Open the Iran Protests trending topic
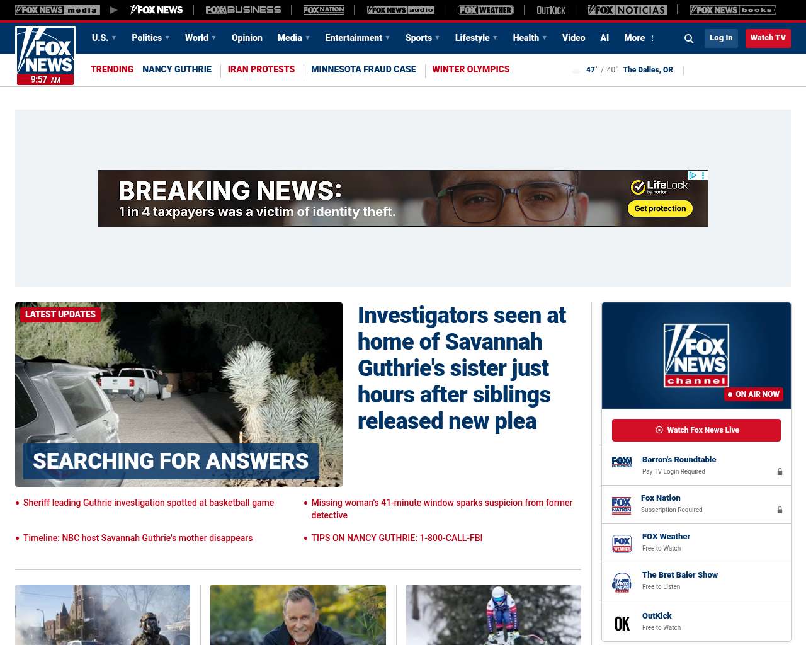 tap(261, 69)
